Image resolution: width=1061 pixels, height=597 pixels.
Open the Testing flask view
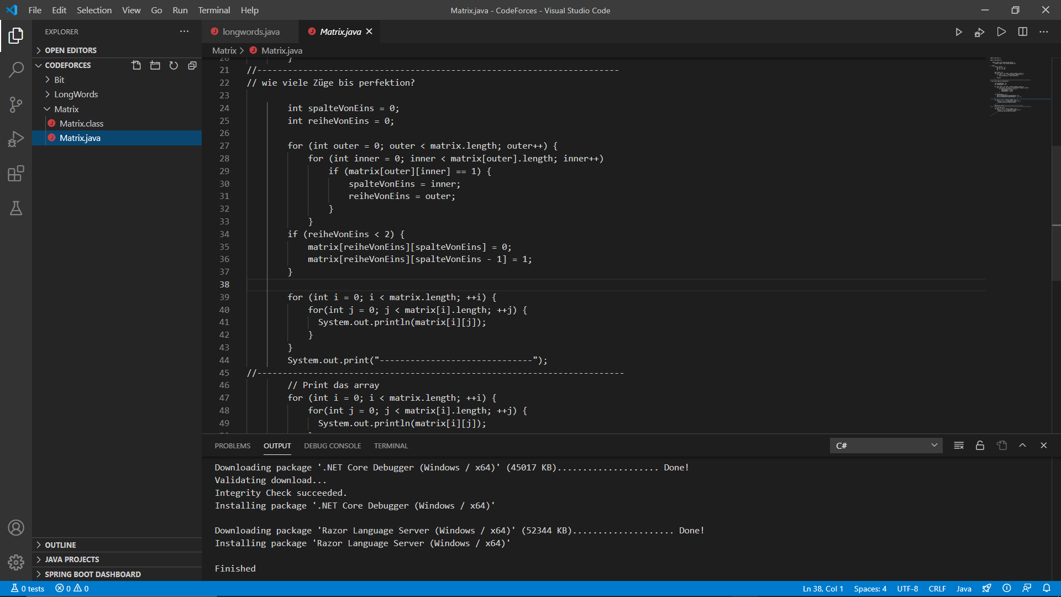click(x=16, y=208)
